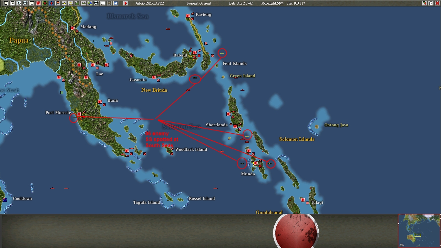Image resolution: width=441 pixels, height=248 pixels.
Task: Click the Feni Islands label
Action: 235,64
